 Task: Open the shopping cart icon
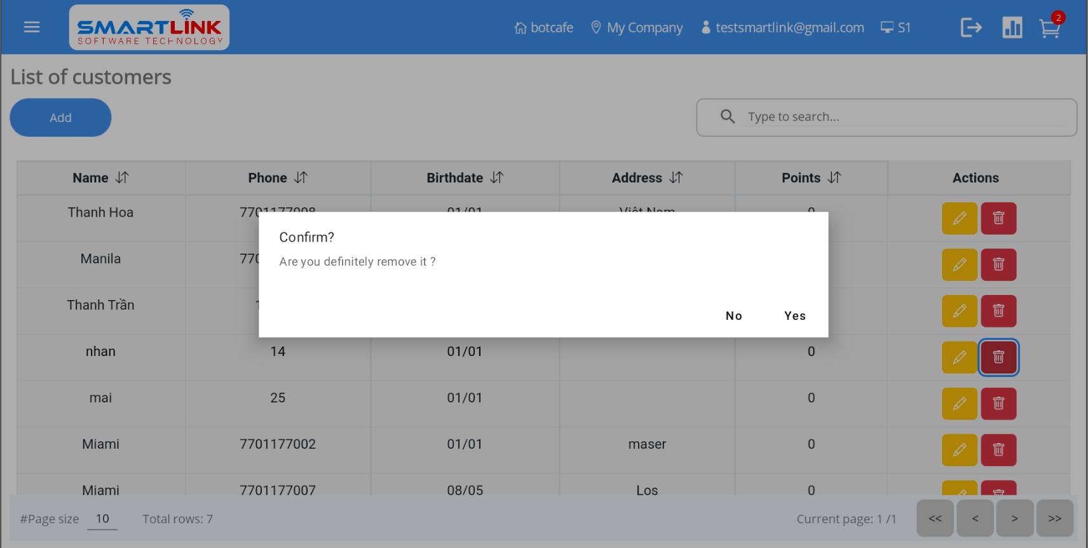tap(1049, 28)
